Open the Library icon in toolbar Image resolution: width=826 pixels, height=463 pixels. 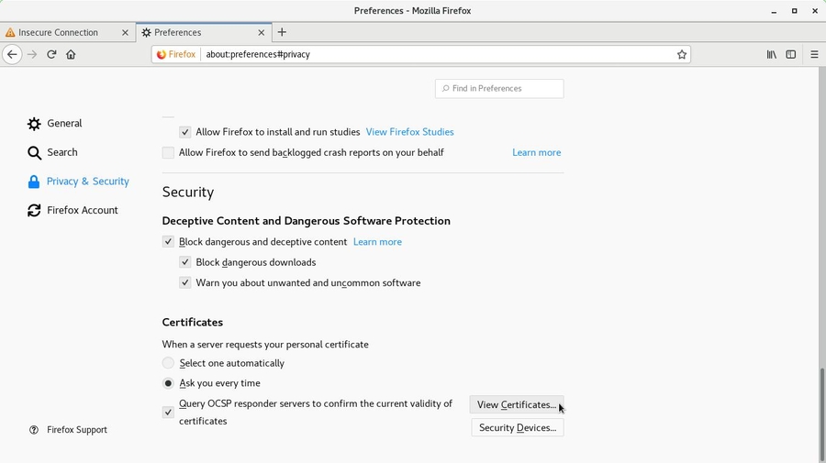[x=771, y=54]
